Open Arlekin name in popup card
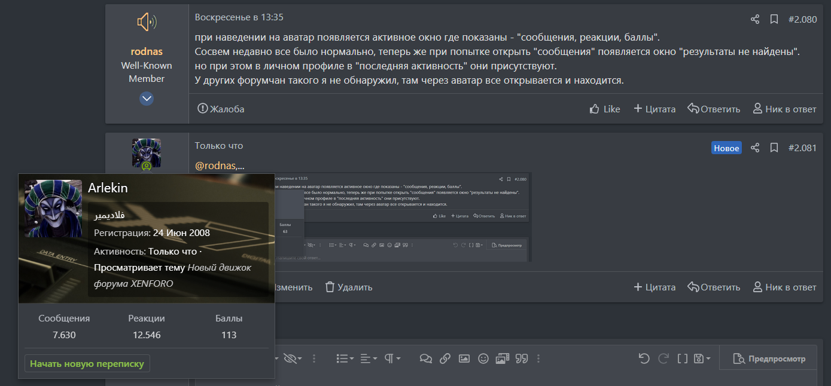The image size is (831, 386). click(108, 188)
